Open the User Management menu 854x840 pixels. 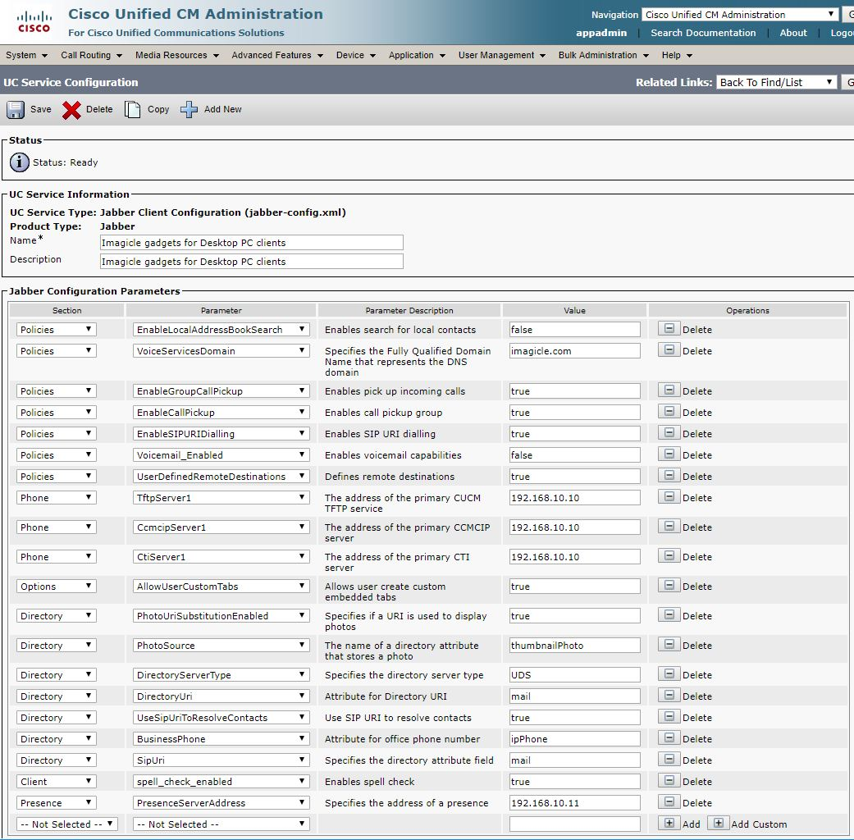coord(501,55)
